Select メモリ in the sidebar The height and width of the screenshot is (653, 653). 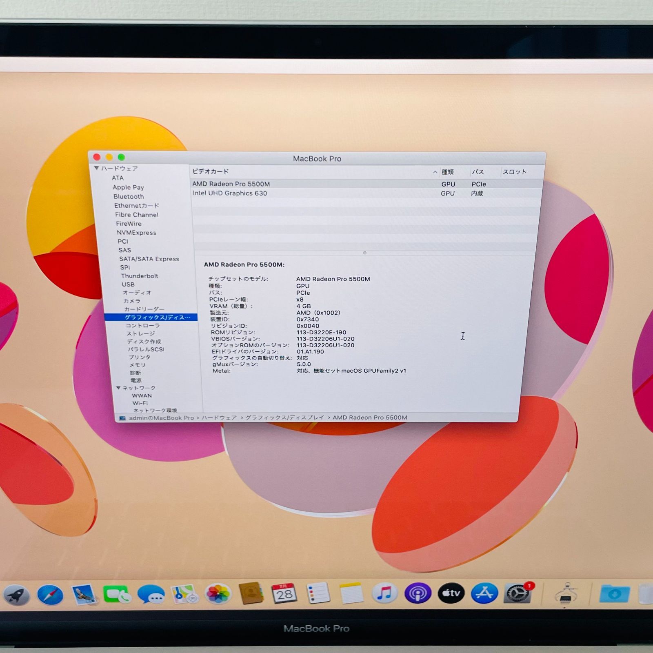(137, 365)
